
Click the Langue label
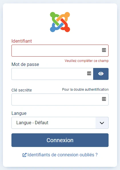point(19,113)
